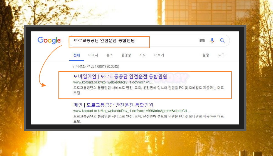
Task: Click description under 메인 result
Action: point(149,119)
